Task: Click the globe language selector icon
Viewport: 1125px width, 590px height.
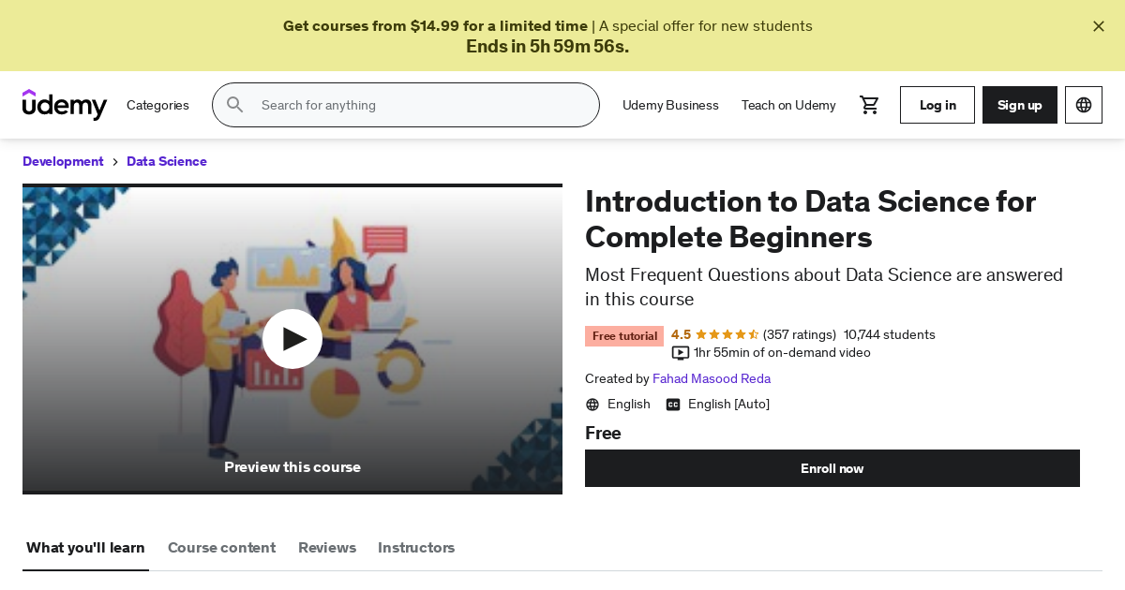Action: coord(1084,105)
